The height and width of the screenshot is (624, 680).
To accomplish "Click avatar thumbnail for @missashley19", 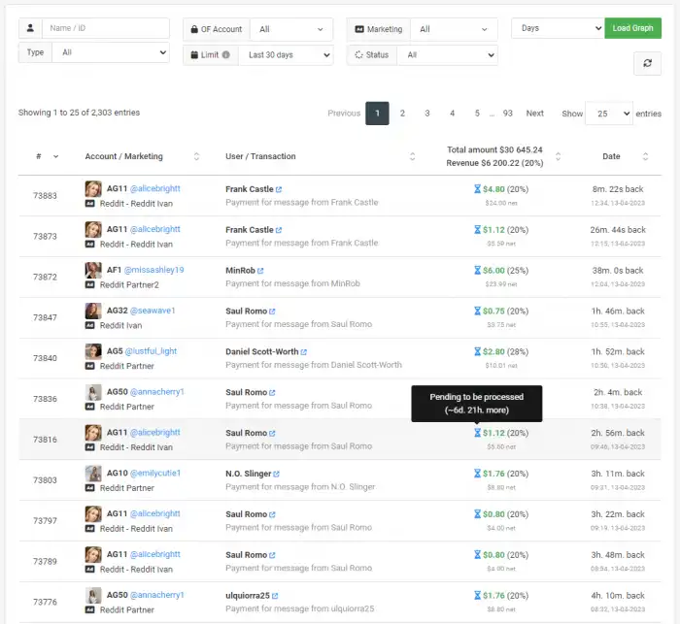I will pyautogui.click(x=93, y=270).
